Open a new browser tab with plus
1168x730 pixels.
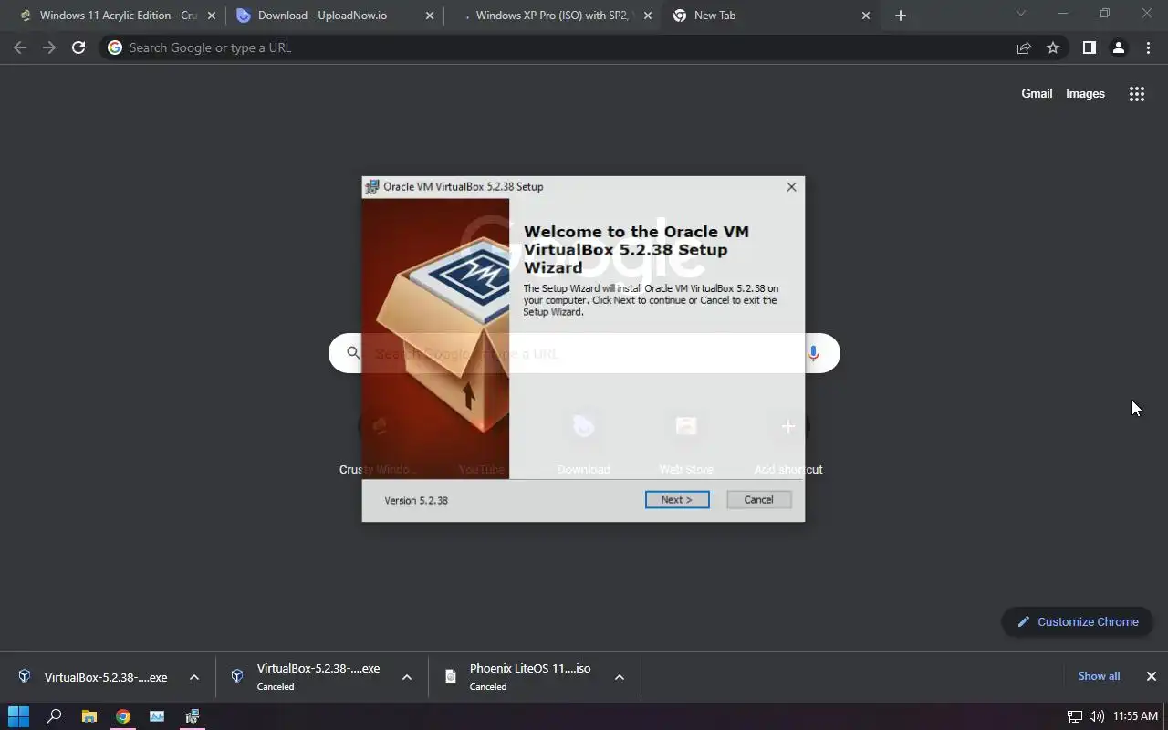coord(901,16)
